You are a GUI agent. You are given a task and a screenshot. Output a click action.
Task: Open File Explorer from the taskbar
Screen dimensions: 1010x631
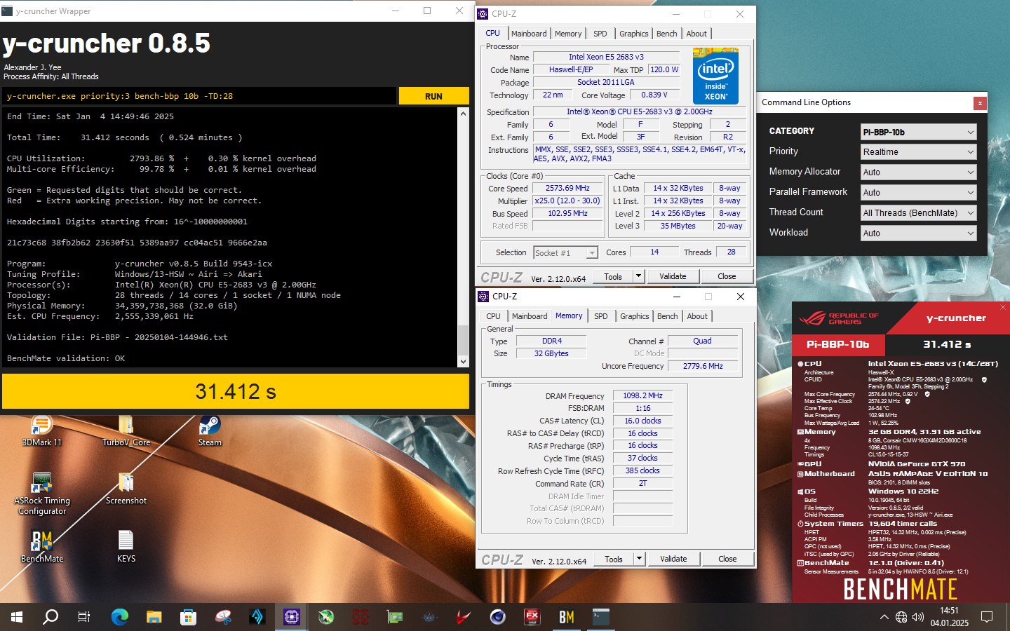pyautogui.click(x=154, y=617)
